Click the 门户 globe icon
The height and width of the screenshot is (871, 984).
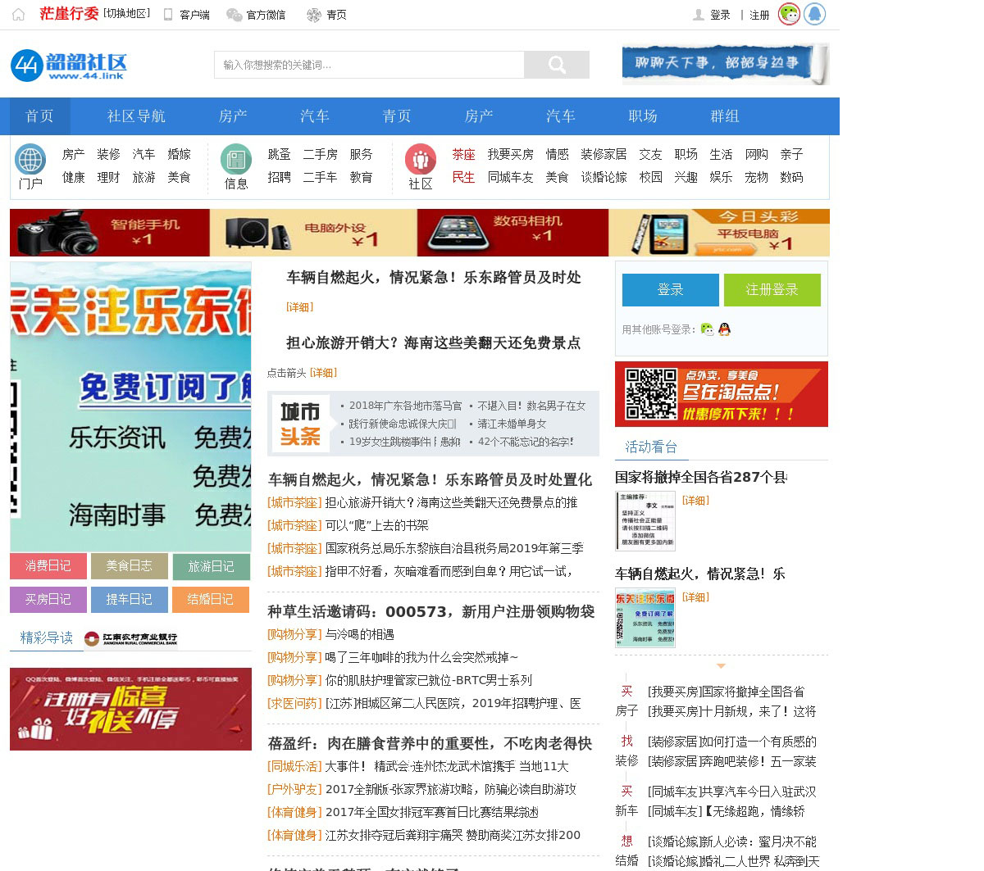point(30,159)
